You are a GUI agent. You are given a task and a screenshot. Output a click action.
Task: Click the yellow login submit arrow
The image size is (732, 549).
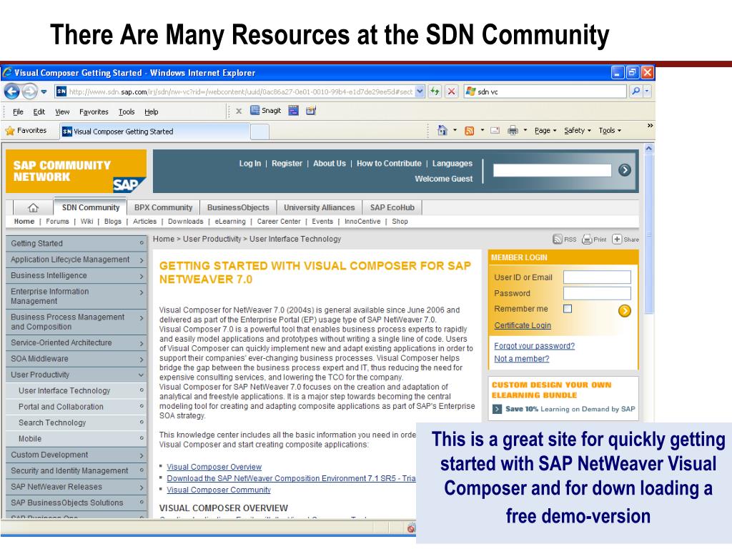(x=625, y=310)
